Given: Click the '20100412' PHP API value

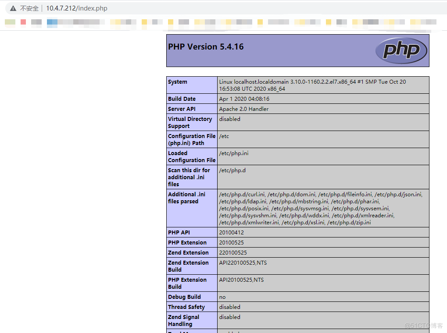Looking at the screenshot, I should pyautogui.click(x=232, y=233).
